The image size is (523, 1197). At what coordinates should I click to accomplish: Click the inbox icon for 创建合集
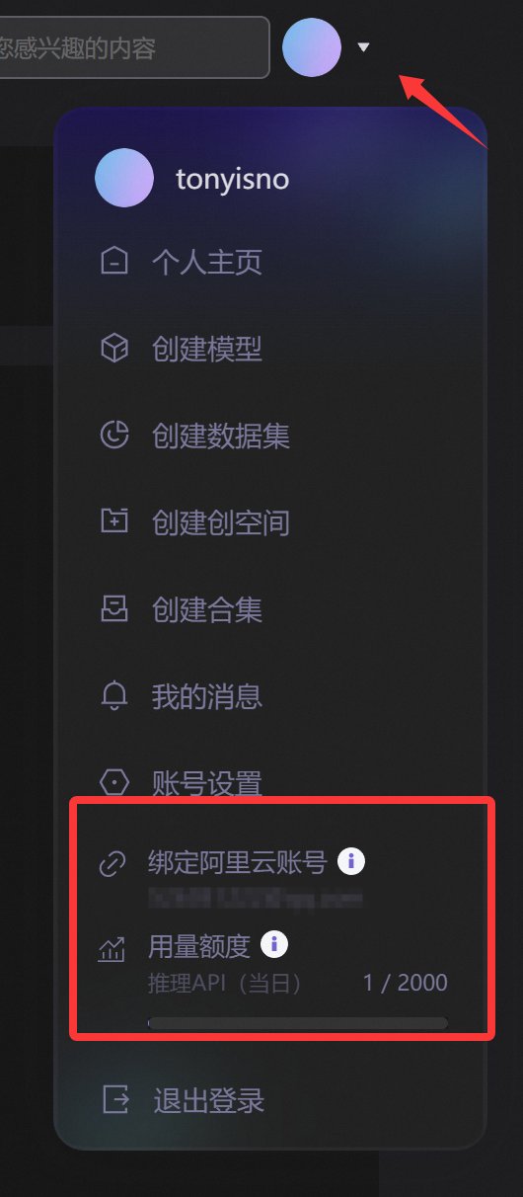pyautogui.click(x=114, y=609)
